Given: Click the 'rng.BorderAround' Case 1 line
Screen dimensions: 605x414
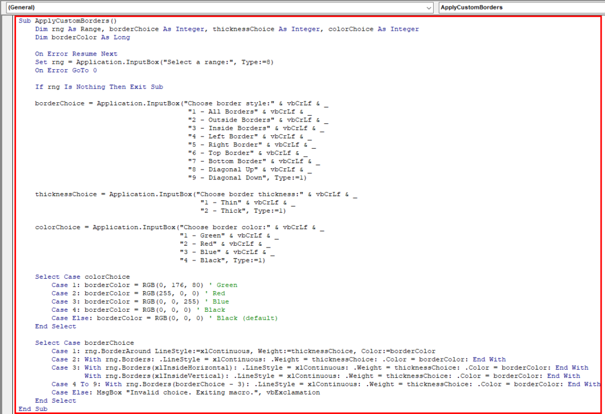Looking at the screenshot, I should click(243, 351).
